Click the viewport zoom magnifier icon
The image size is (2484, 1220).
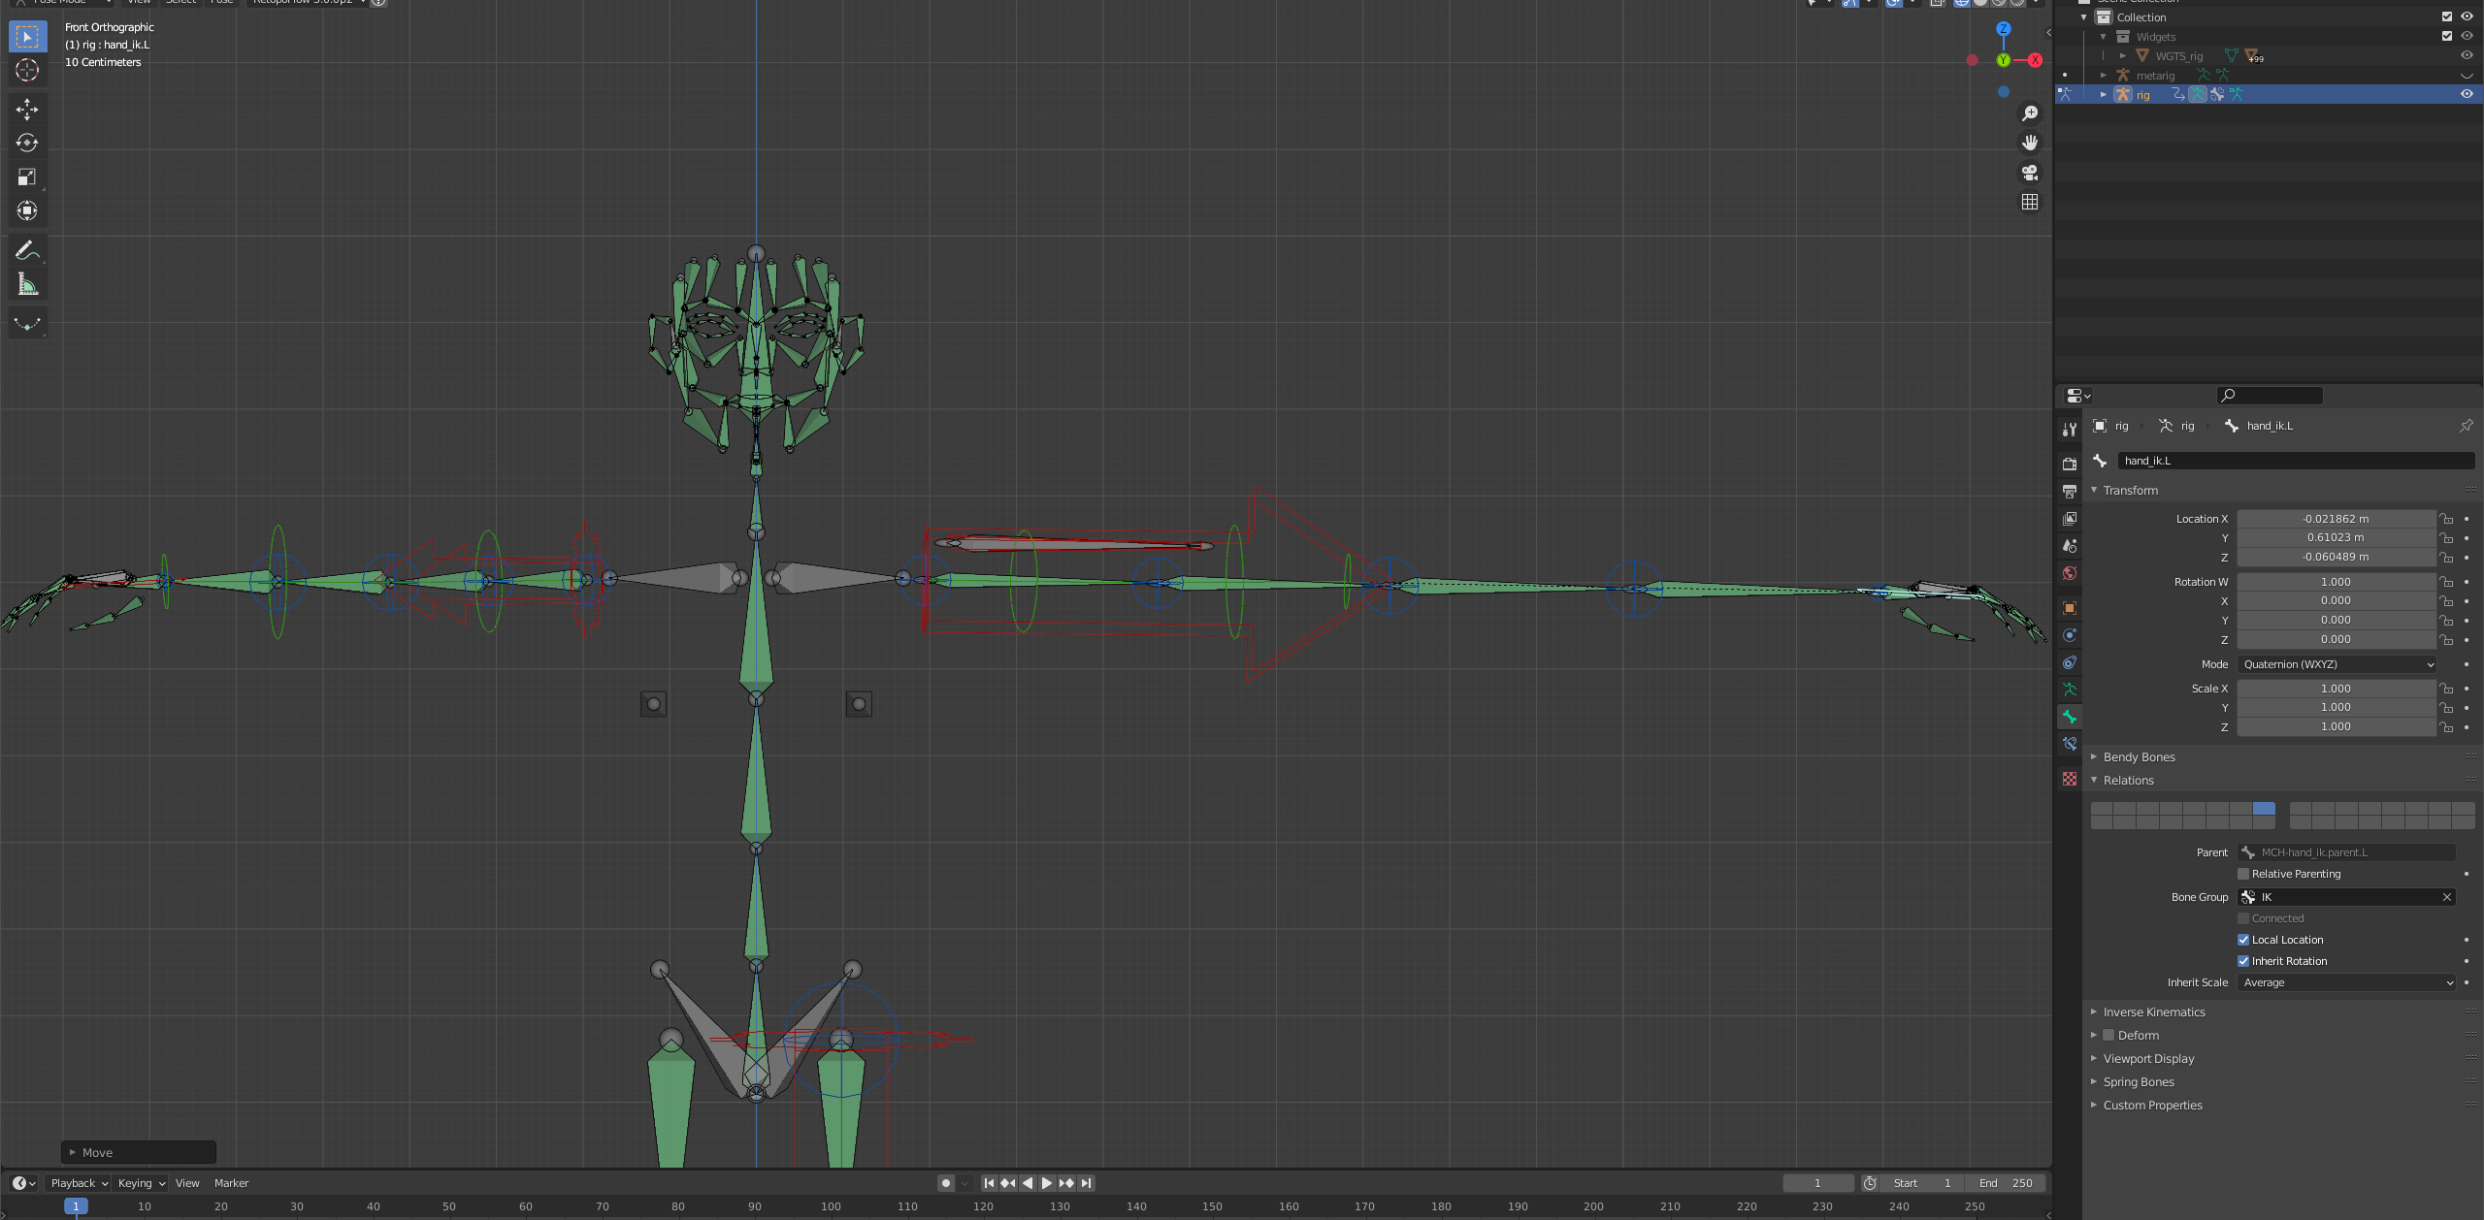pos(2029,113)
